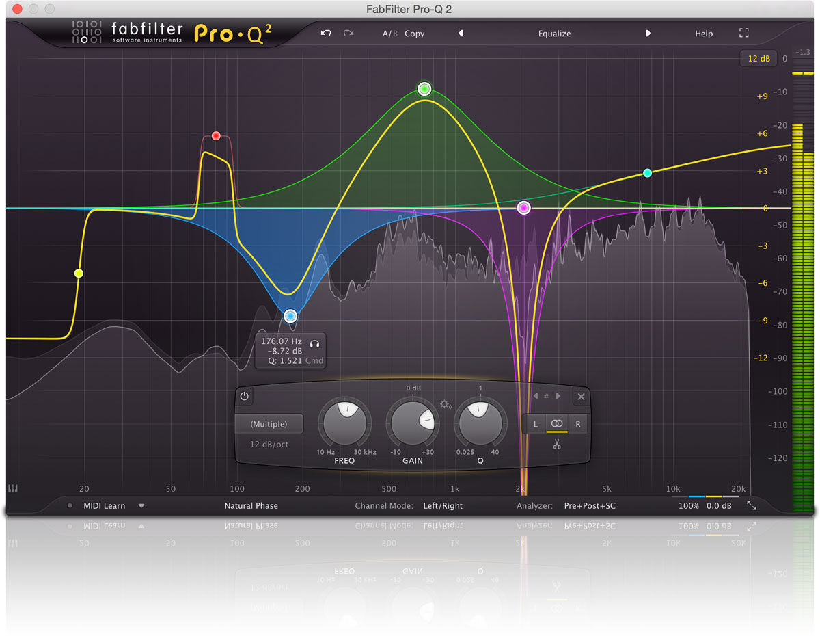Select the red band node

tap(216, 135)
